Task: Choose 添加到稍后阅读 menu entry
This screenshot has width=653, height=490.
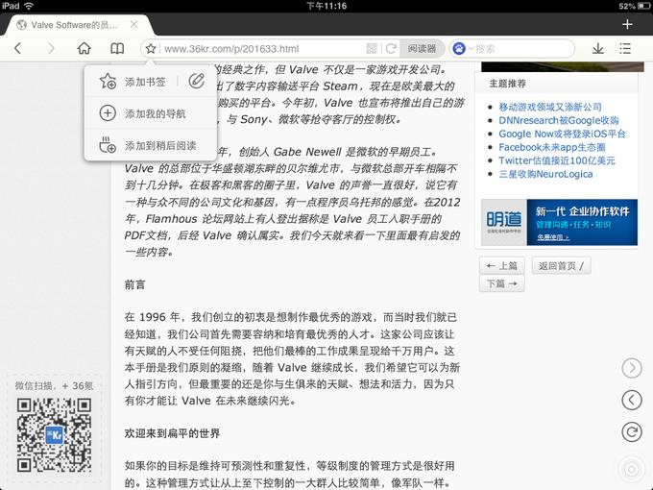Action: coord(151,145)
